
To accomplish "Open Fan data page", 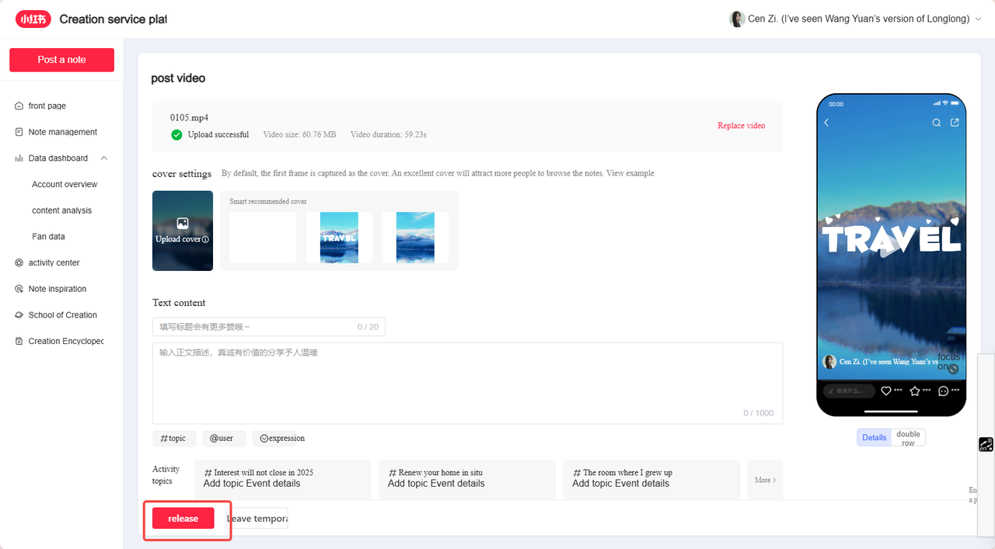I will coord(49,236).
